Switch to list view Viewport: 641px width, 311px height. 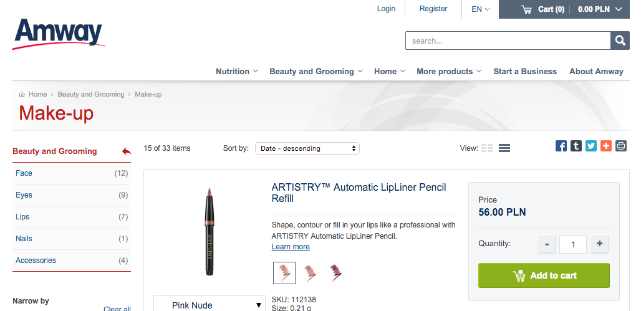pyautogui.click(x=504, y=148)
